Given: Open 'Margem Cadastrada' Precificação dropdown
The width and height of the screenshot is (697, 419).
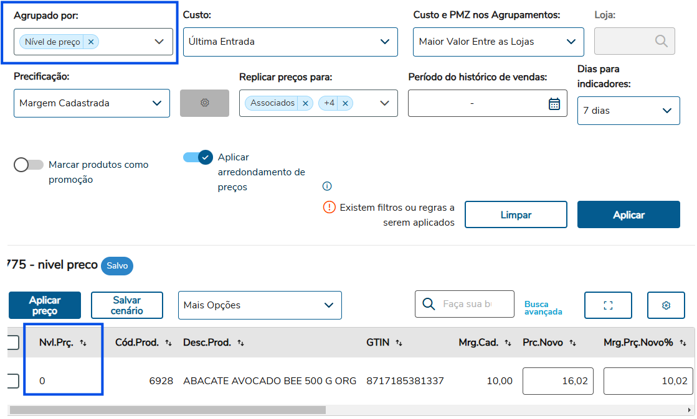Looking at the screenshot, I should click(92, 103).
